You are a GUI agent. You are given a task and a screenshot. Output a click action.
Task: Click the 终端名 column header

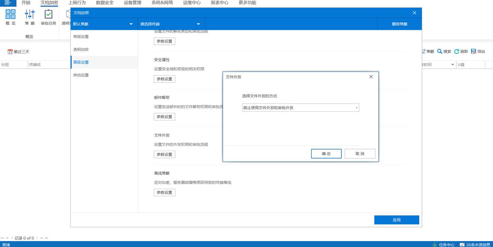(49, 65)
